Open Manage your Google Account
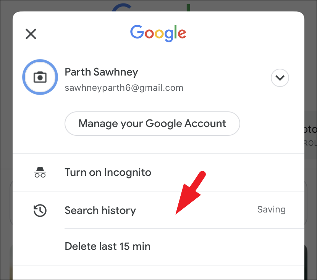 pyautogui.click(x=152, y=124)
